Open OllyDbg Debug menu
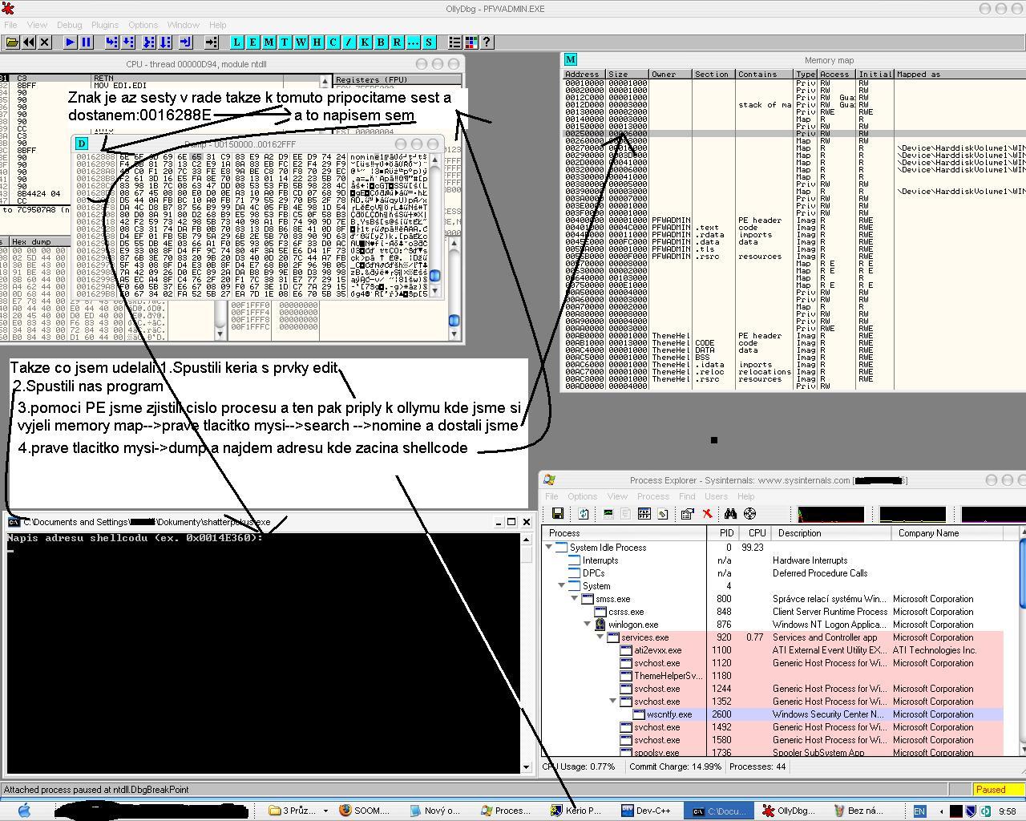The image size is (1026, 821). tap(69, 25)
